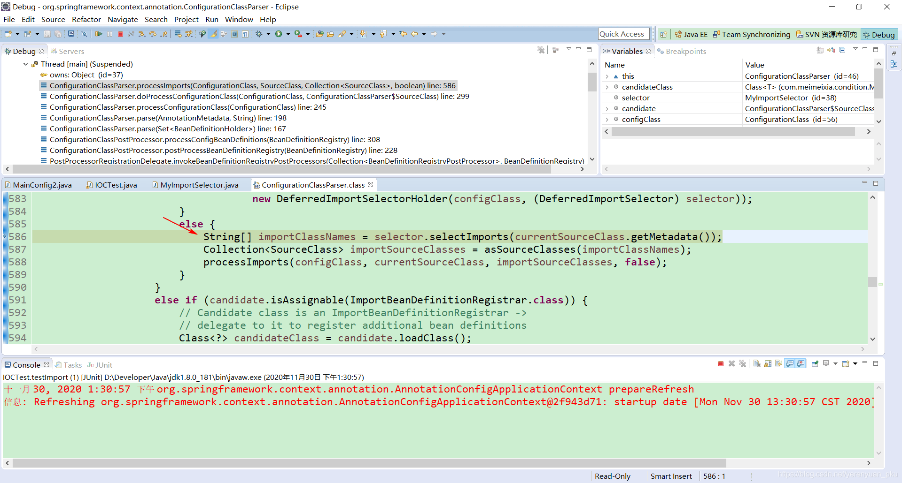Switch to the Breakpoints tab

click(x=682, y=51)
